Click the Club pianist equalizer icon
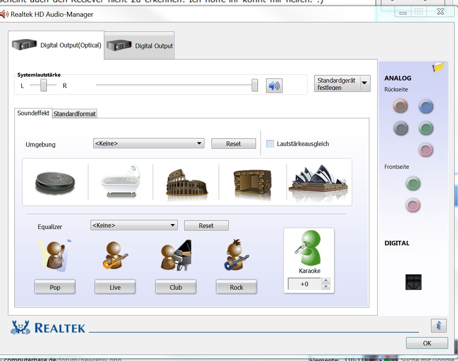The height and width of the screenshot is (361, 458). click(x=176, y=255)
